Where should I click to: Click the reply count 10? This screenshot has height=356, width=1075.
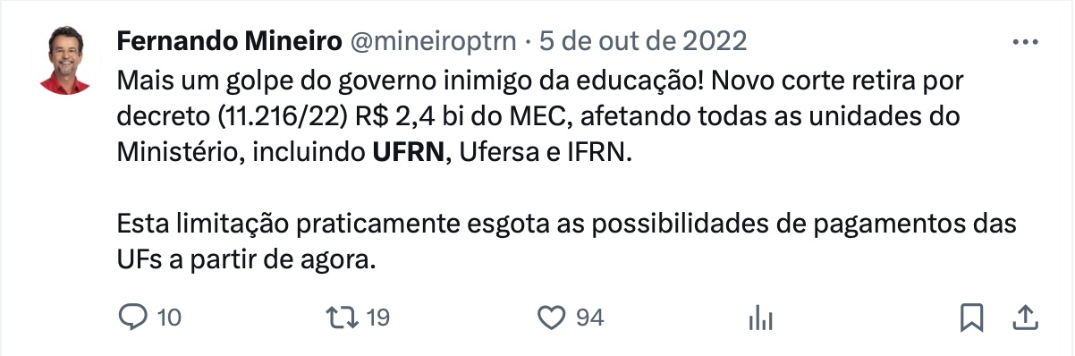click(x=170, y=318)
